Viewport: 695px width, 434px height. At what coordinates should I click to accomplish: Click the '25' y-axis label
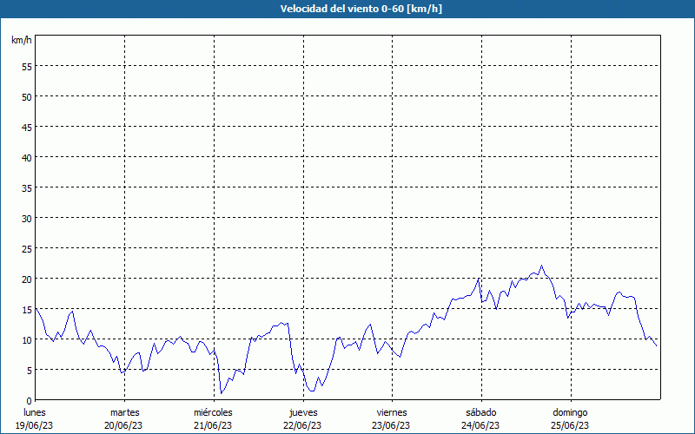click(x=27, y=249)
